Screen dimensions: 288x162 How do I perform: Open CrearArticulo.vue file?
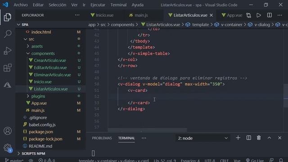50,60
